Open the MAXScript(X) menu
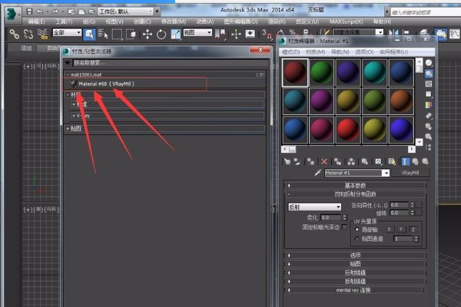 tap(346, 21)
